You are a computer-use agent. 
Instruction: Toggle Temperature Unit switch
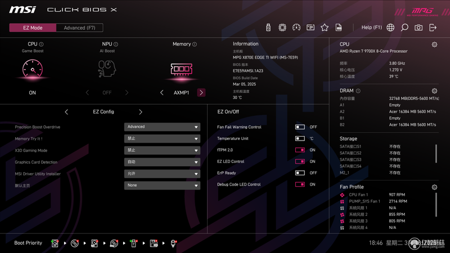point(300,138)
